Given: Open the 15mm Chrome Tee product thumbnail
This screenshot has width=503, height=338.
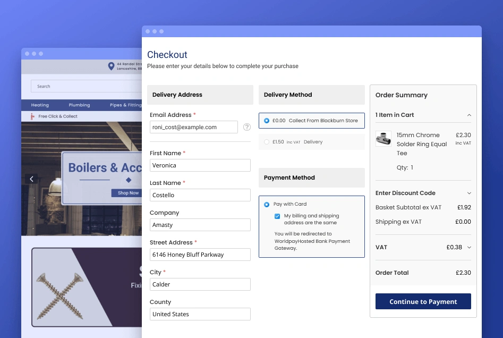Looking at the screenshot, I should pos(383,139).
